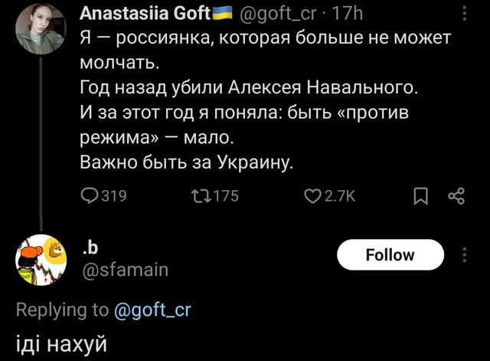The image size is (490, 361).
Task: Like the tweet with the heart icon
Action: click(x=313, y=196)
